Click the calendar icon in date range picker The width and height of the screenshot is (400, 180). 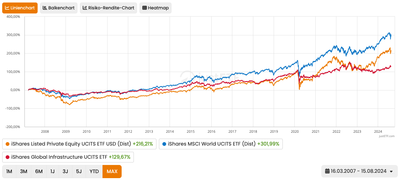point(327,171)
